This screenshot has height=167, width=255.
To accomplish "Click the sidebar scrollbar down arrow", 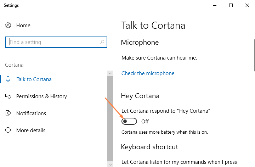I will point(110,165).
